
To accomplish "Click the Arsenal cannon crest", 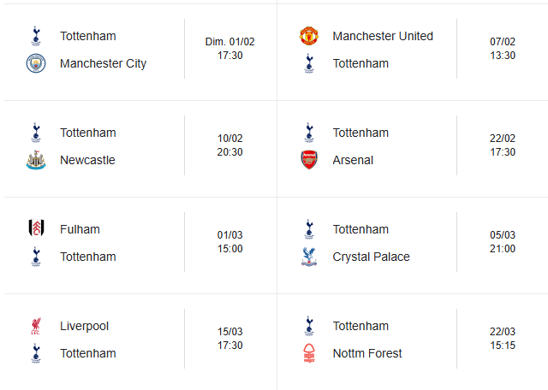I will point(309,160).
